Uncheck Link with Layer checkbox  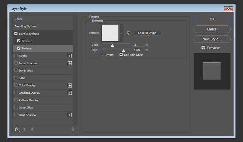[121, 55]
